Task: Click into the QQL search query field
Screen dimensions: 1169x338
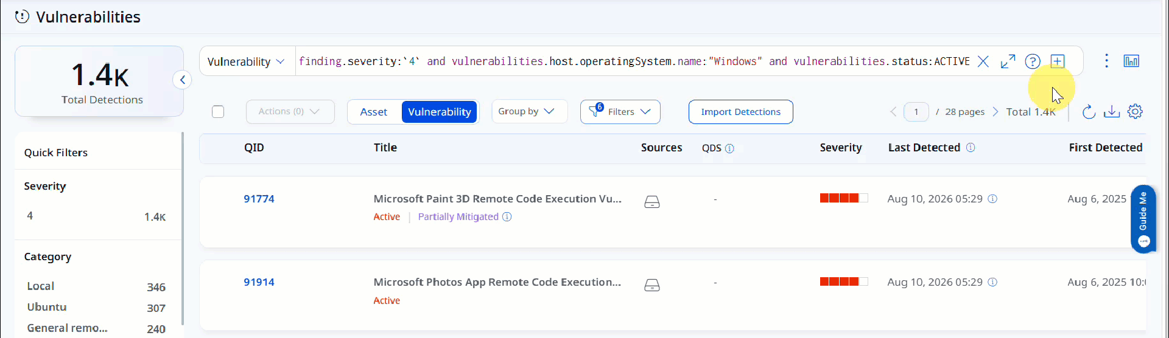Action: tap(634, 61)
